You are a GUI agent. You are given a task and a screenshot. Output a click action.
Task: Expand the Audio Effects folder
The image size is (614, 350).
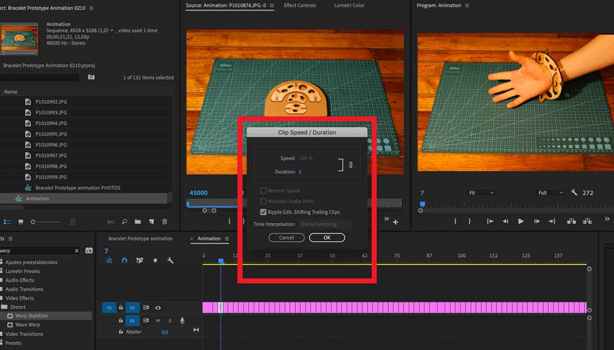pos(2,280)
